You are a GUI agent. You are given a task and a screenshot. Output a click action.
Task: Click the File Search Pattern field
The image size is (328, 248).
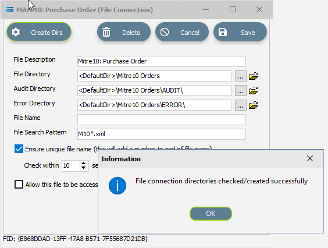coord(162,134)
